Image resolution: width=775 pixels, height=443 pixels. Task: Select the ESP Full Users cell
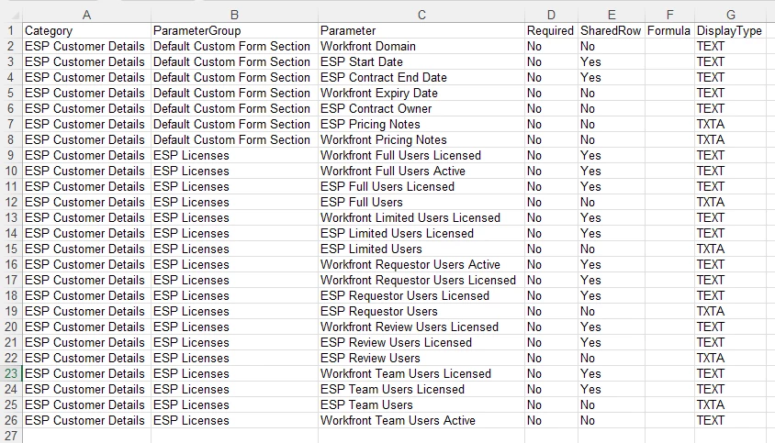[421, 202]
